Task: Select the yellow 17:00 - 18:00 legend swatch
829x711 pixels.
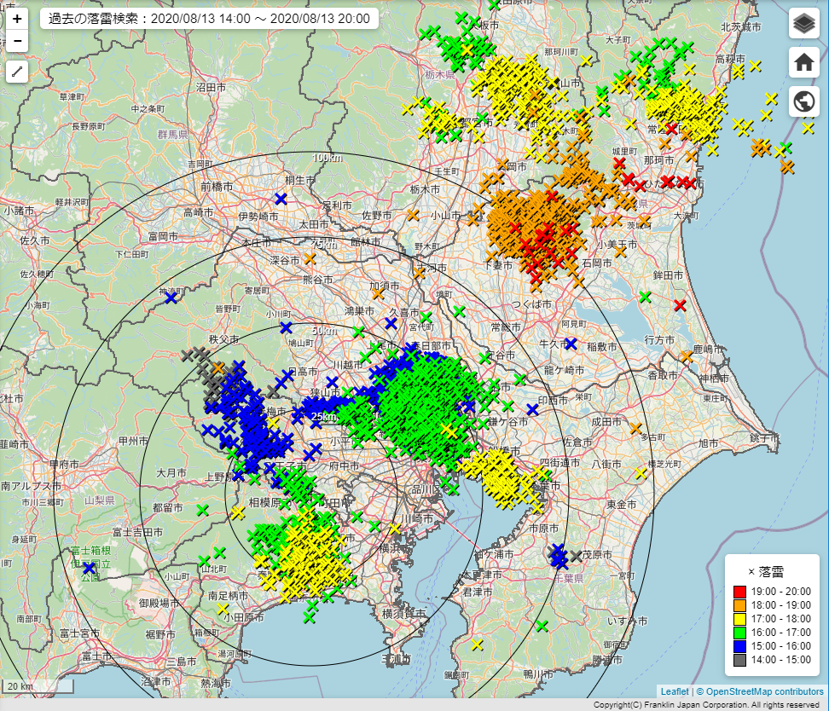Action: pyautogui.click(x=739, y=619)
